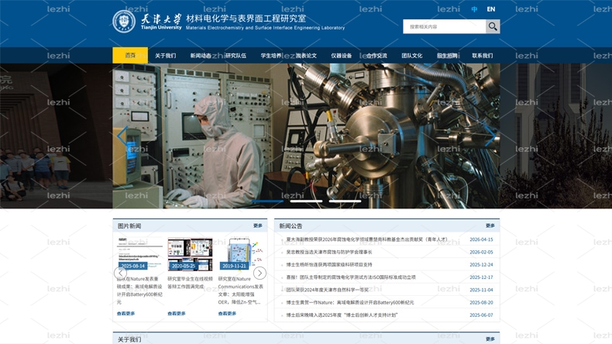Select the 首页 home tab

tap(130, 56)
